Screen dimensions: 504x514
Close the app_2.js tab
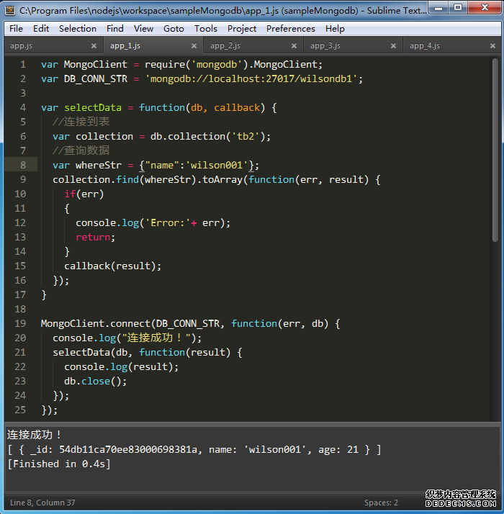[x=293, y=46]
